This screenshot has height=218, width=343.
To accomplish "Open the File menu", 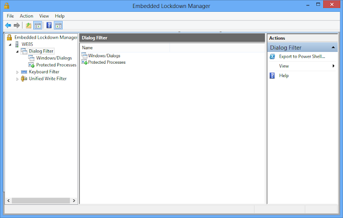I will [x=10, y=16].
